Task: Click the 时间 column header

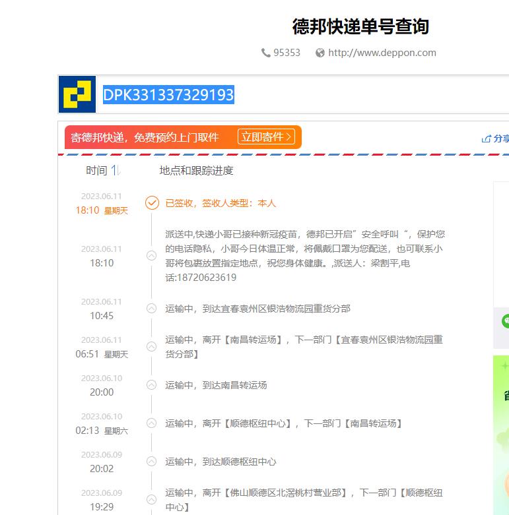Action: coord(96,171)
